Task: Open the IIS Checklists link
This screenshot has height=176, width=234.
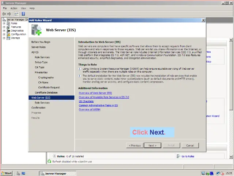Action: (86, 101)
